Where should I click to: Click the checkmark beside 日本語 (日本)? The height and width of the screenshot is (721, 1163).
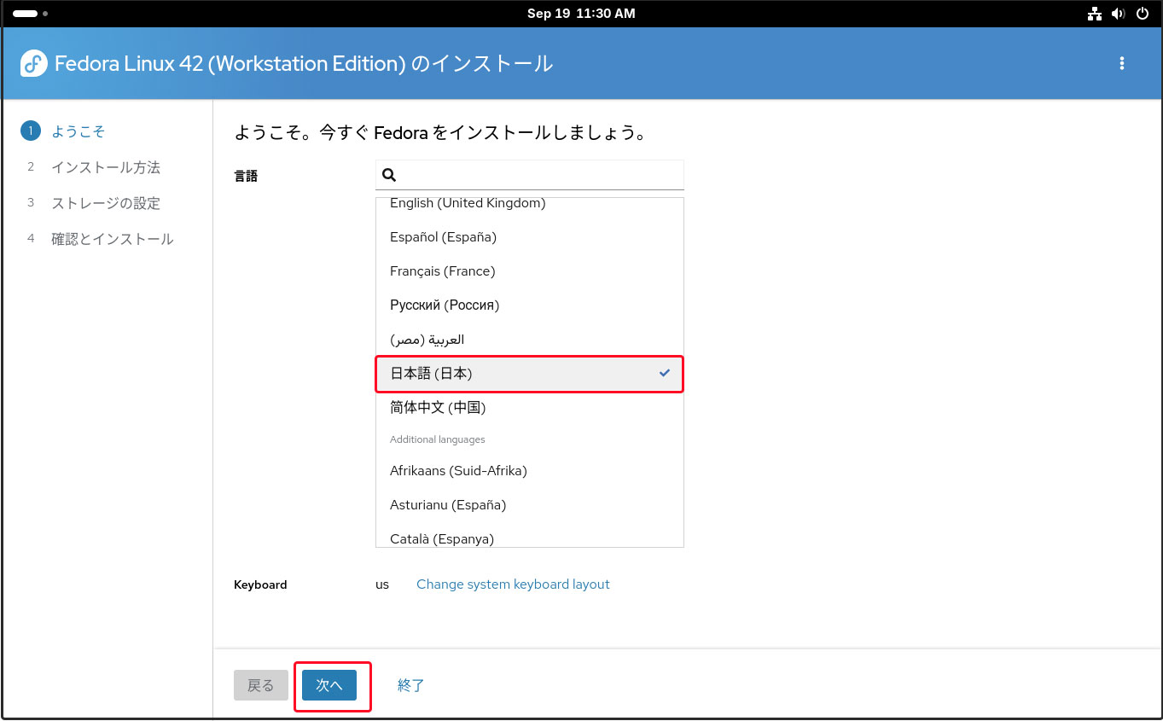[x=665, y=373]
